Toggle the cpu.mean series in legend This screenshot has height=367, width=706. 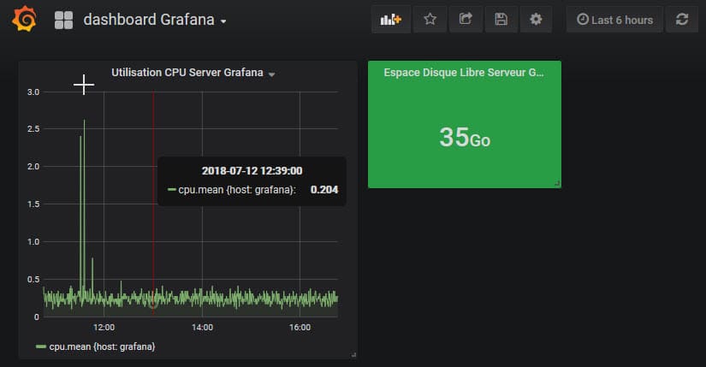click(x=101, y=346)
